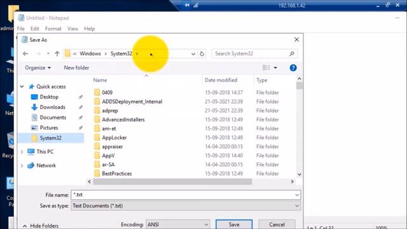Select the AppLocker folder

(114, 138)
